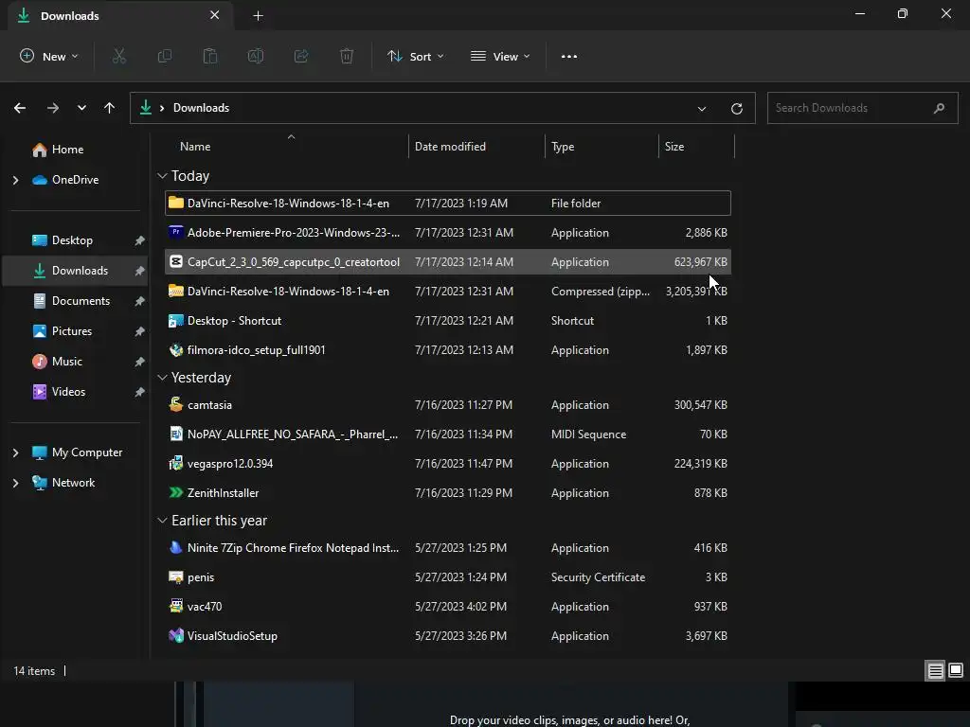Viewport: 970px width, 727px height.
Task: Collapse the Today group
Action: pyautogui.click(x=162, y=176)
